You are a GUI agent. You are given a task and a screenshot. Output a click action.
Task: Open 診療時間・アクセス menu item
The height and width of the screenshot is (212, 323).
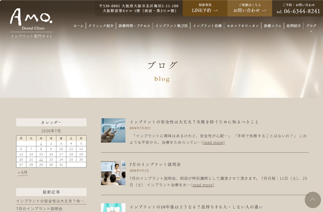[134, 26]
